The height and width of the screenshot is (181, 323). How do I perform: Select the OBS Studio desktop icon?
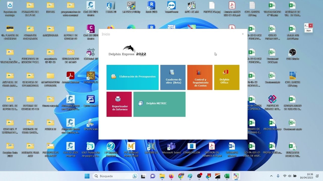pyautogui.click(x=292, y=54)
